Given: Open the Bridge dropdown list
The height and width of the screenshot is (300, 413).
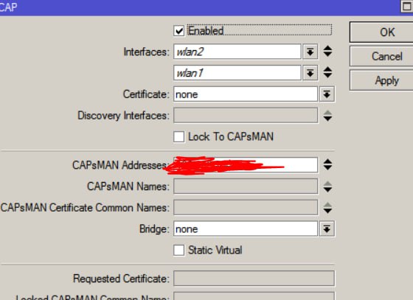Looking at the screenshot, I should point(327,229).
